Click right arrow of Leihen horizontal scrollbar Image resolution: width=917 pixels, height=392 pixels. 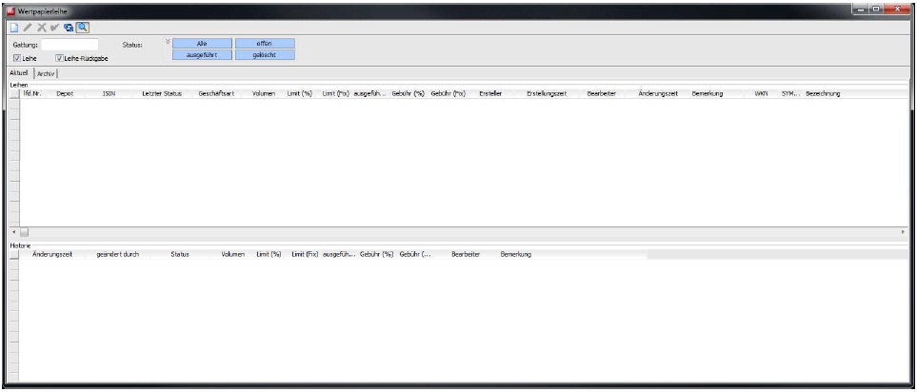pos(903,232)
